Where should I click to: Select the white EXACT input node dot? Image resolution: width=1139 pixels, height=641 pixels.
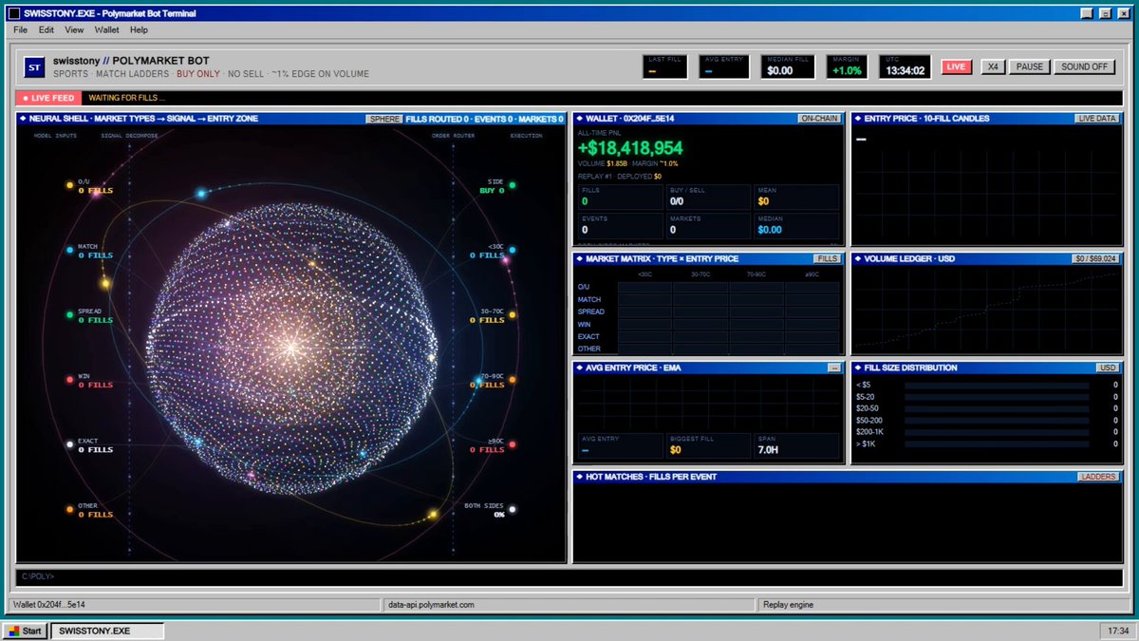(69, 444)
